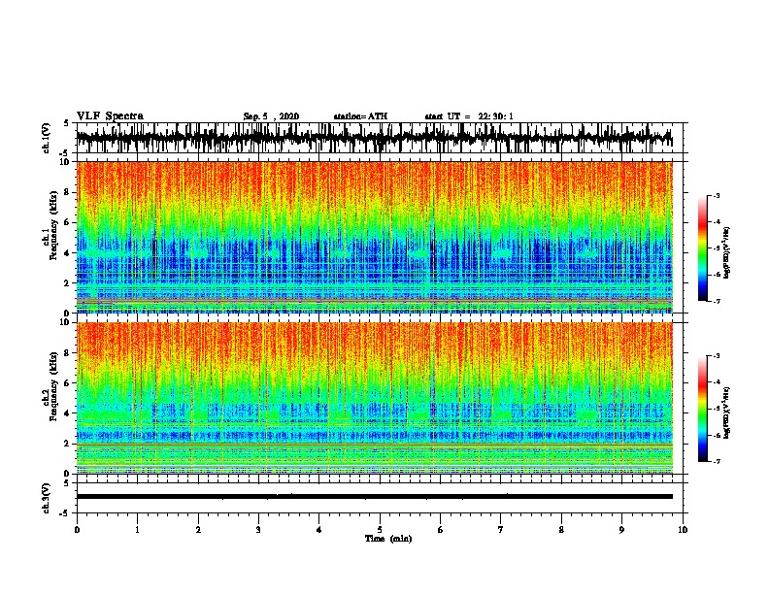This screenshot has width=769, height=594.
Task: Click time axis tick label "7"
Action: tap(501, 530)
